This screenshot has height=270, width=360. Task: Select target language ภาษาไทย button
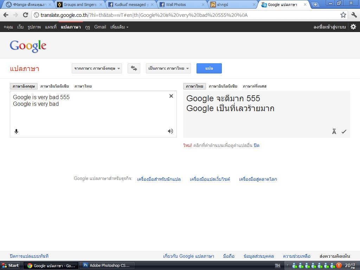[x=194, y=86]
